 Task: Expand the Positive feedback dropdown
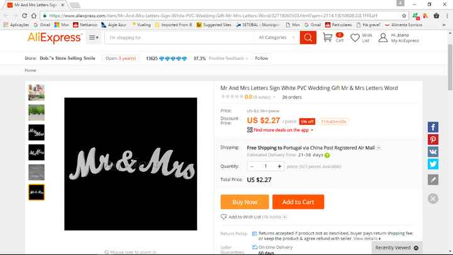(228, 59)
